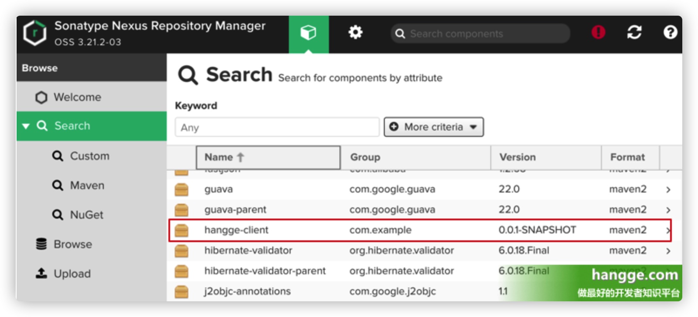
Task: Click the j2objc-annotations component name
Action: click(x=247, y=291)
